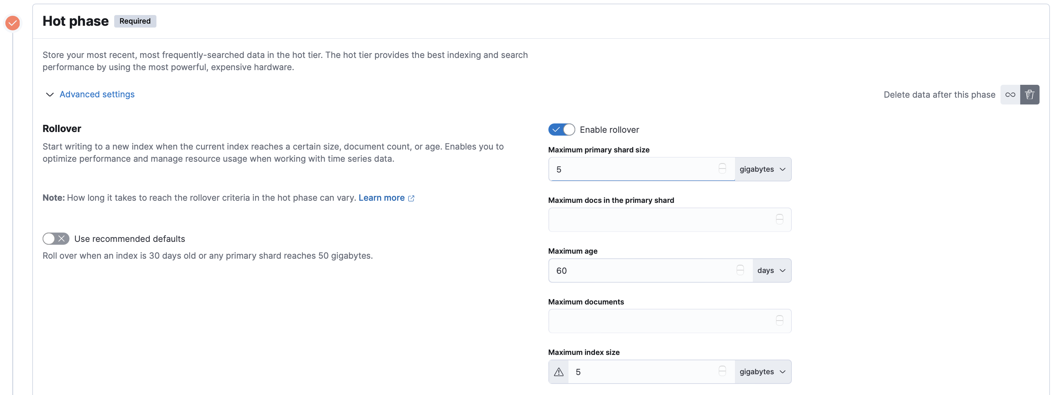1051x395 pixels.
Task: Click the Hot phase orange checkmark icon
Action: pyautogui.click(x=13, y=23)
